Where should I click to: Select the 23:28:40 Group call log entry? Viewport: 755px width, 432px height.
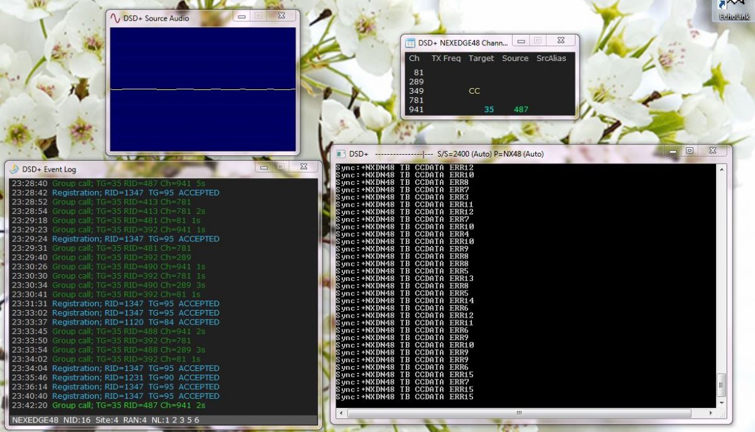pyautogui.click(x=108, y=183)
